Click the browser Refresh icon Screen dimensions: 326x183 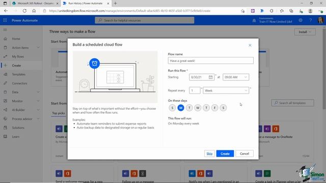24,11
